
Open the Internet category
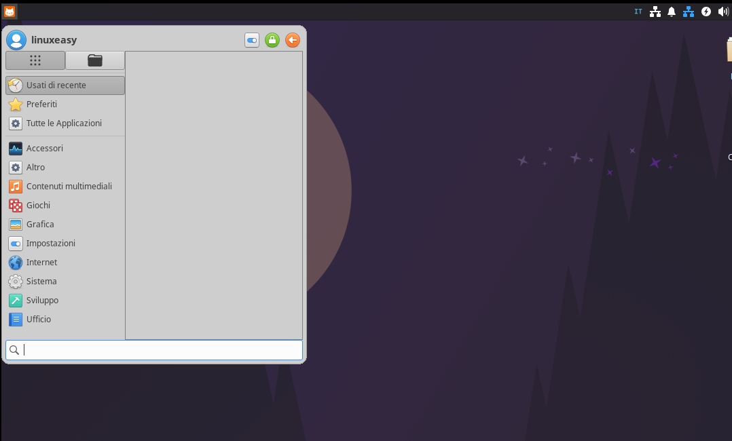click(x=65, y=263)
